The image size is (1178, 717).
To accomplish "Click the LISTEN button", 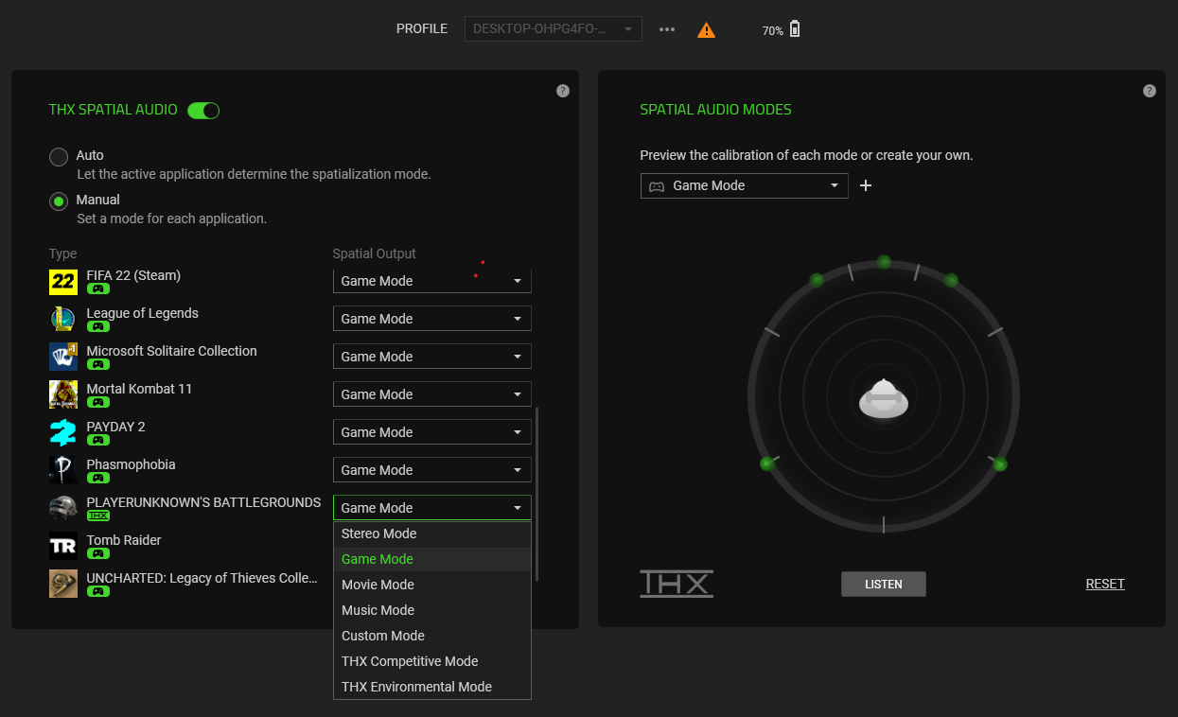I will tap(884, 585).
